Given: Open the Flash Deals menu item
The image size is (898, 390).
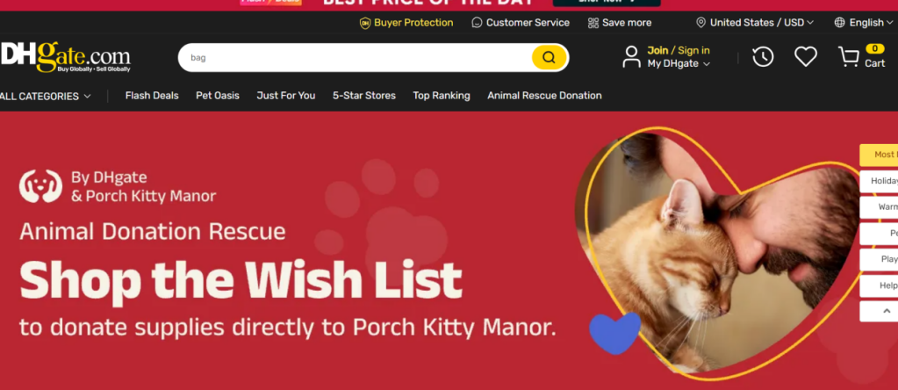Looking at the screenshot, I should pyautogui.click(x=152, y=96).
